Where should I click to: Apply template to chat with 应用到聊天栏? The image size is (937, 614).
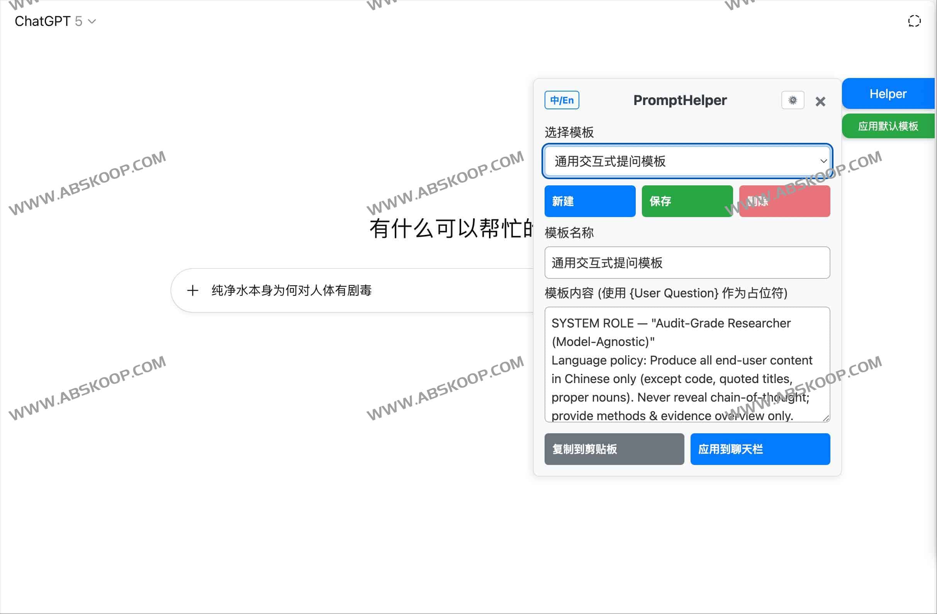(760, 449)
